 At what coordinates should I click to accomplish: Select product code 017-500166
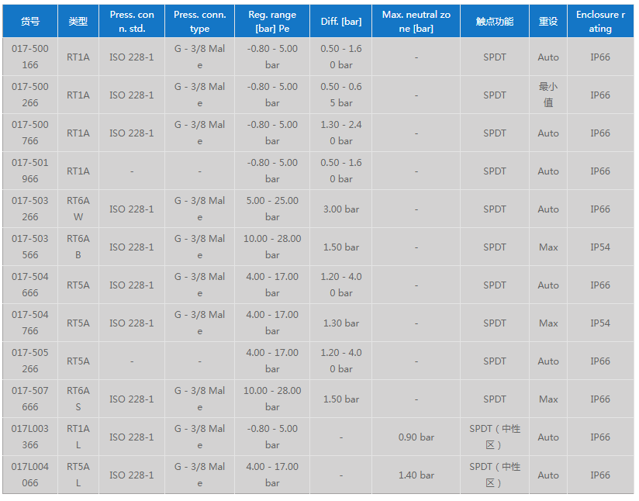30,57
